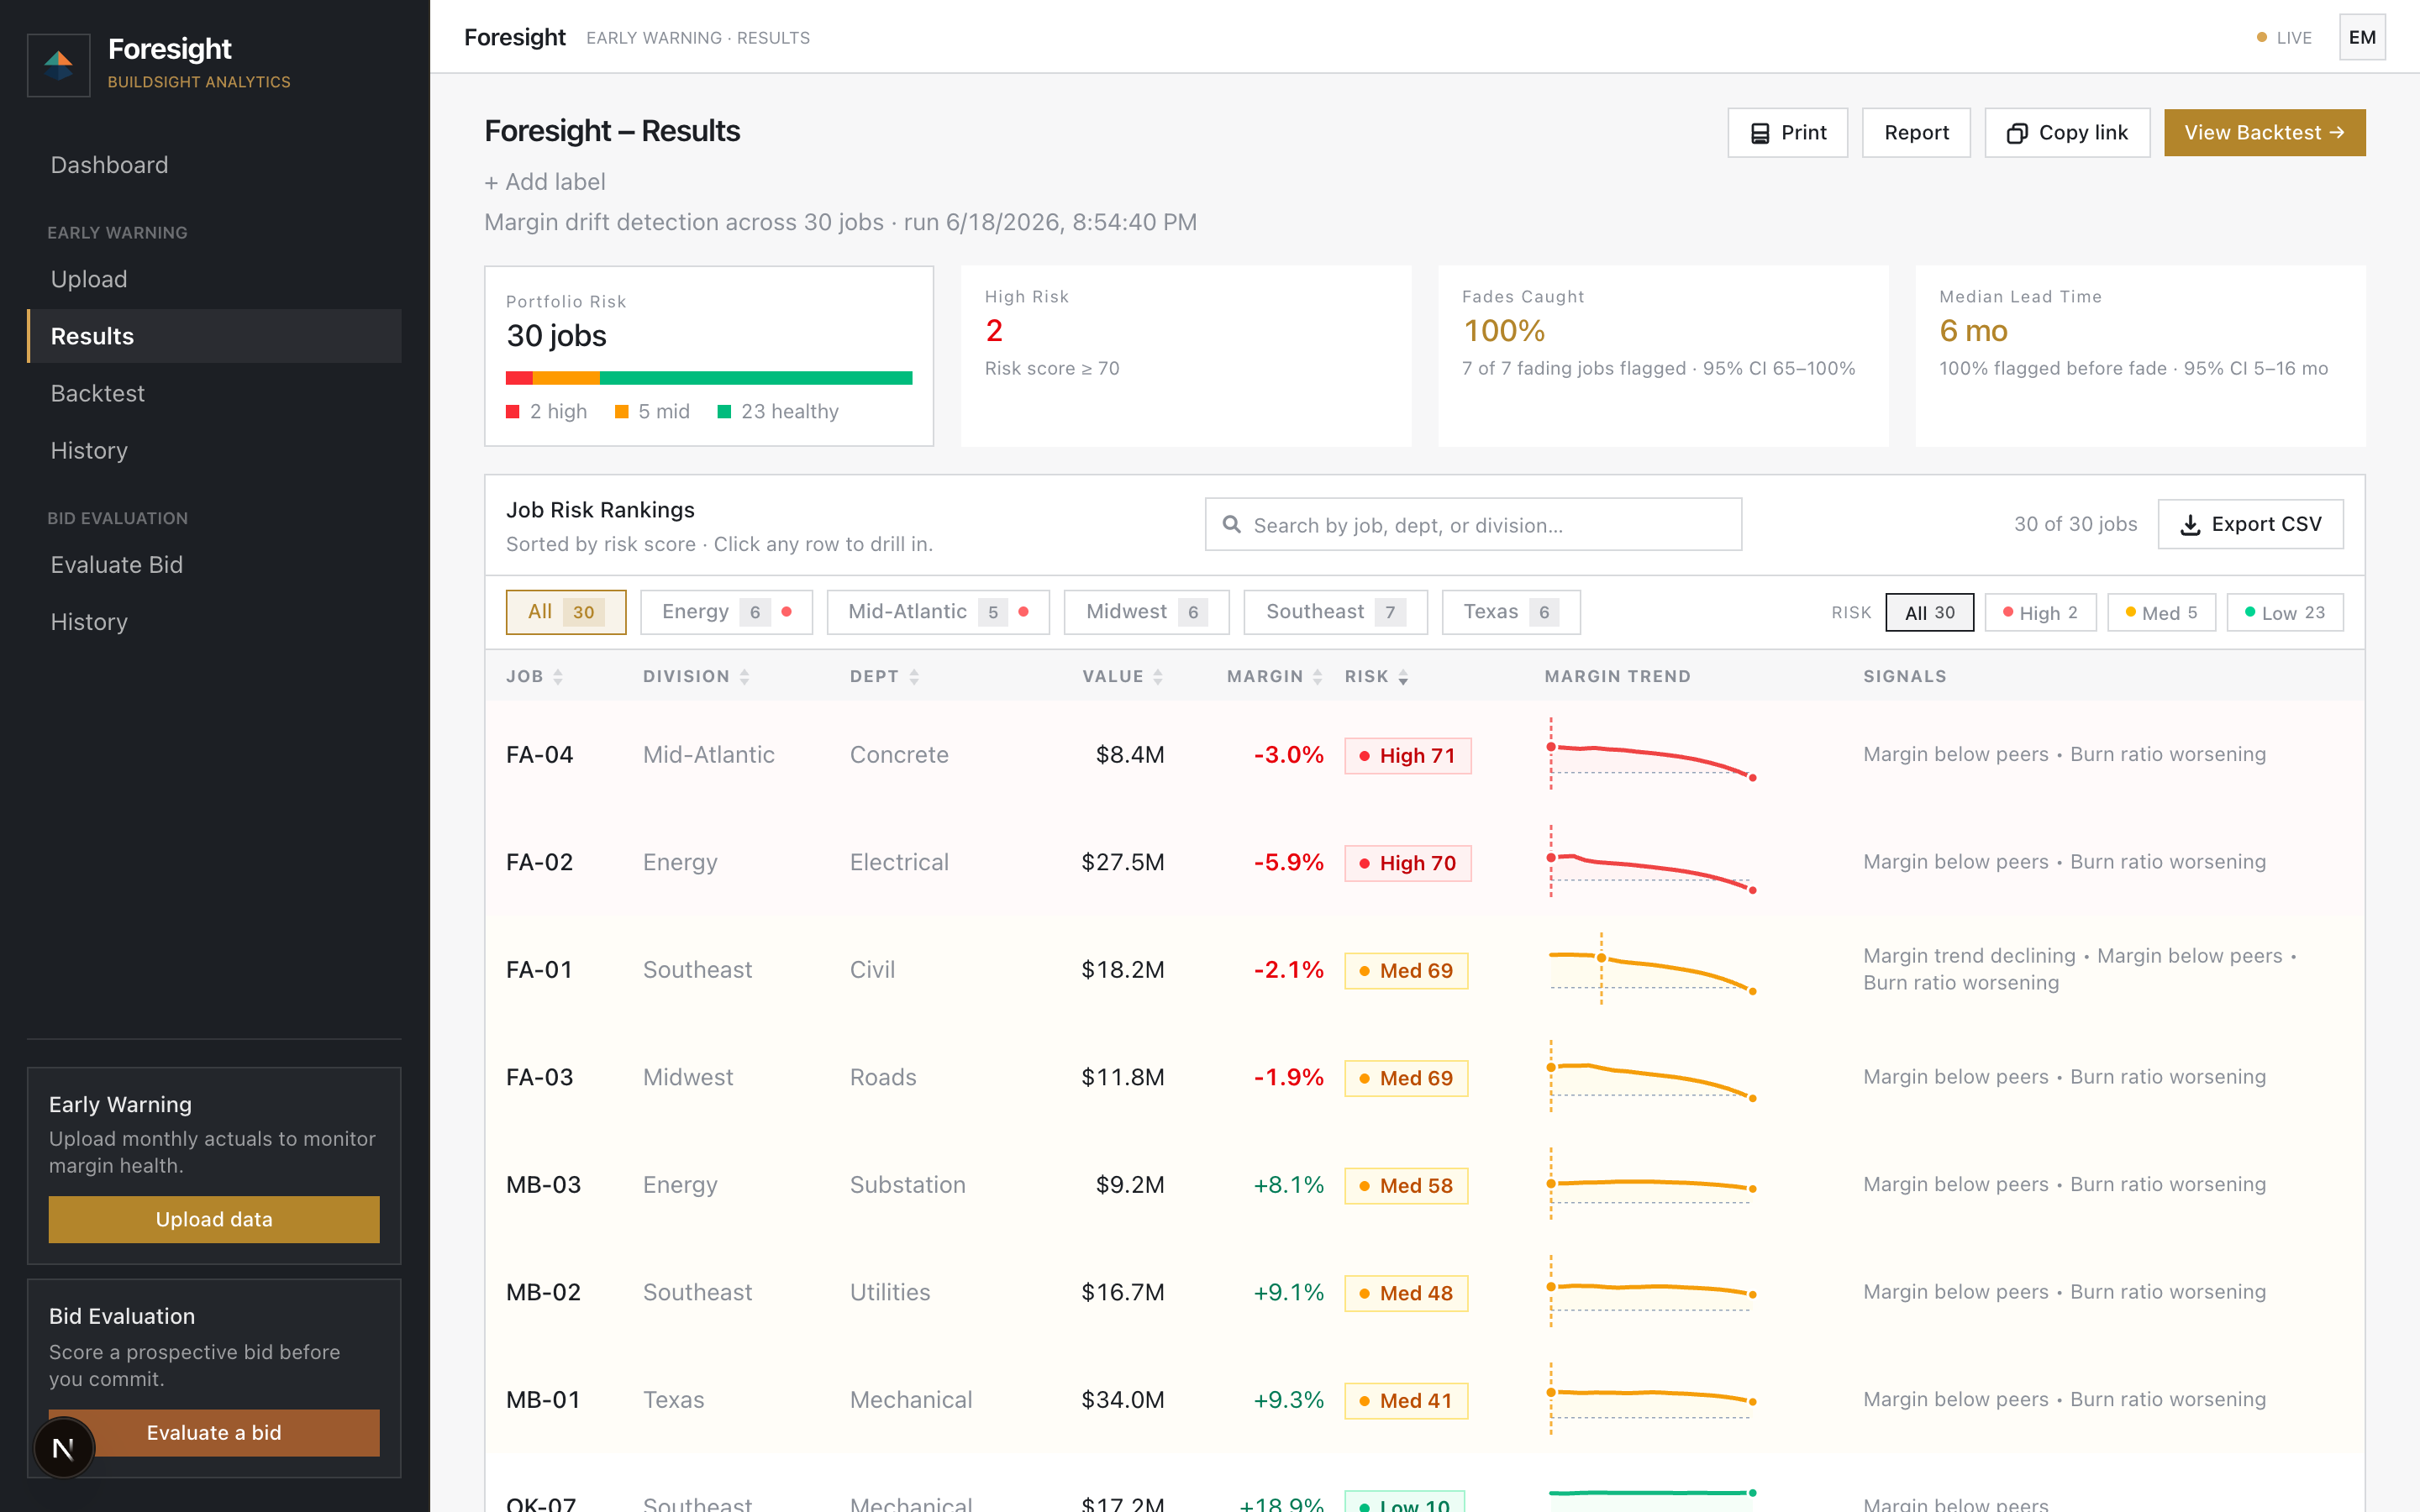Click the green 23 healthy legend swatch
The height and width of the screenshot is (1512, 2420).
tap(724, 412)
